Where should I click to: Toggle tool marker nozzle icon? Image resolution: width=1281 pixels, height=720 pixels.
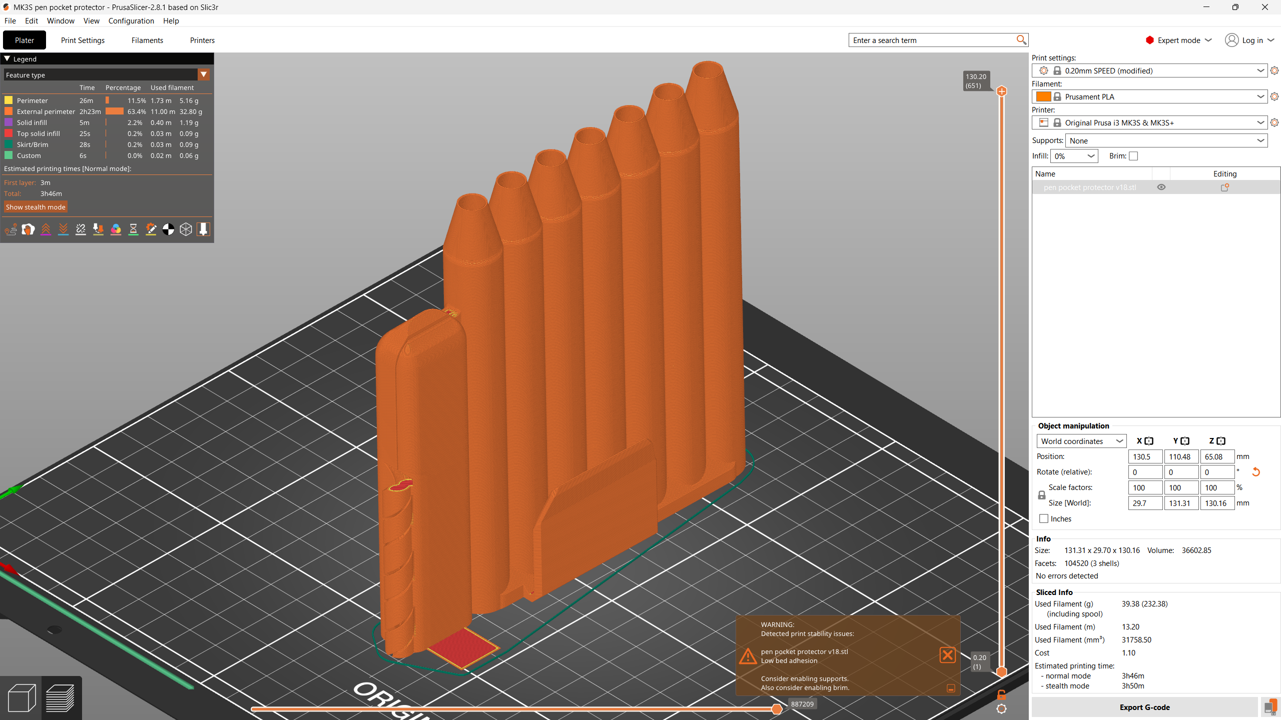(x=203, y=229)
